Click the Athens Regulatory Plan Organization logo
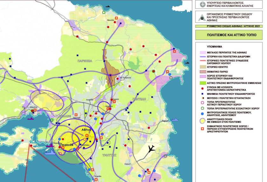 coord(202,18)
